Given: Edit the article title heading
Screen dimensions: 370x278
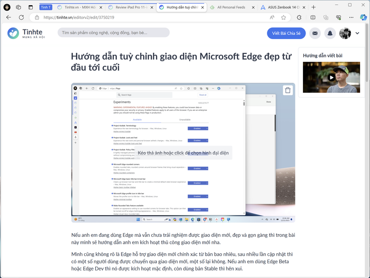Looking at the screenshot, I should coord(181,62).
